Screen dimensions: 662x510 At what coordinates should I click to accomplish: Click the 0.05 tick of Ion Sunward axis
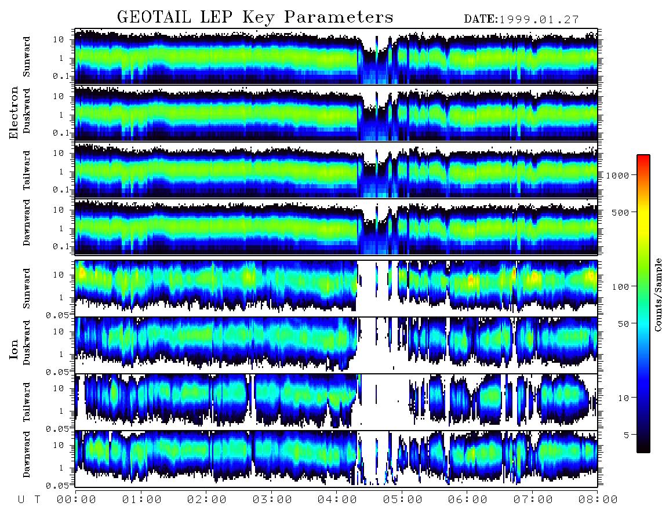point(57,315)
